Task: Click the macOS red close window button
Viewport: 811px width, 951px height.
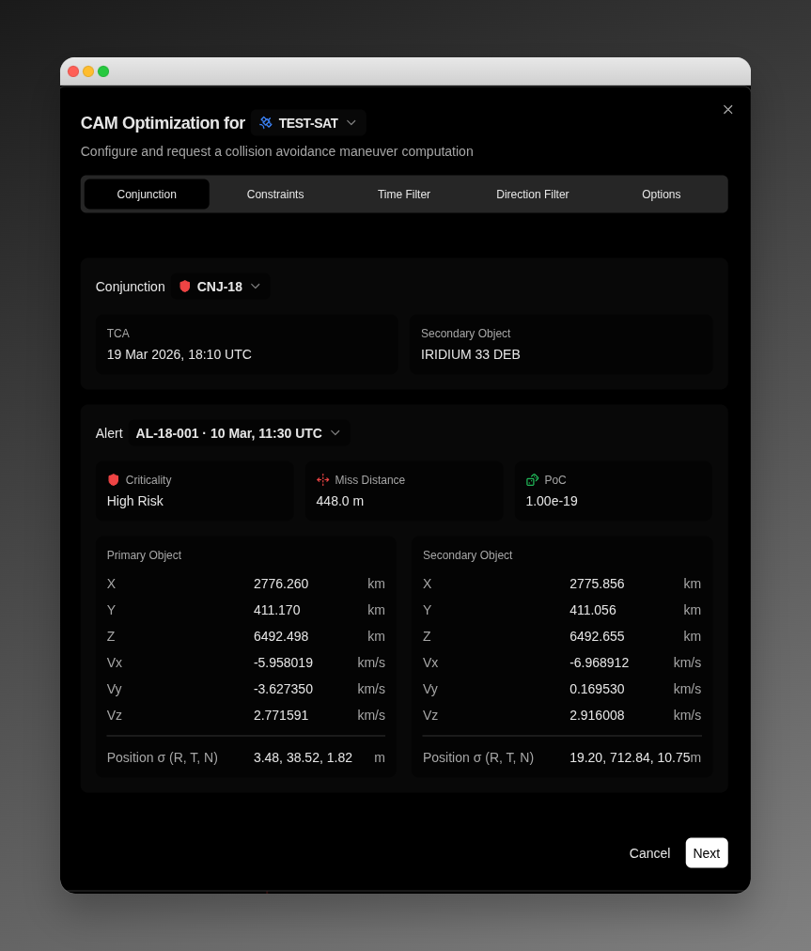Action: point(73,71)
